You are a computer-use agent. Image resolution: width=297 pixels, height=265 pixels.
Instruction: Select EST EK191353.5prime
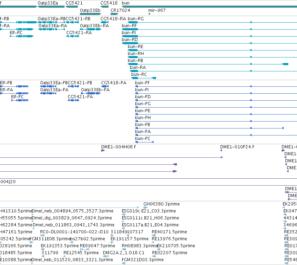[43, 249]
